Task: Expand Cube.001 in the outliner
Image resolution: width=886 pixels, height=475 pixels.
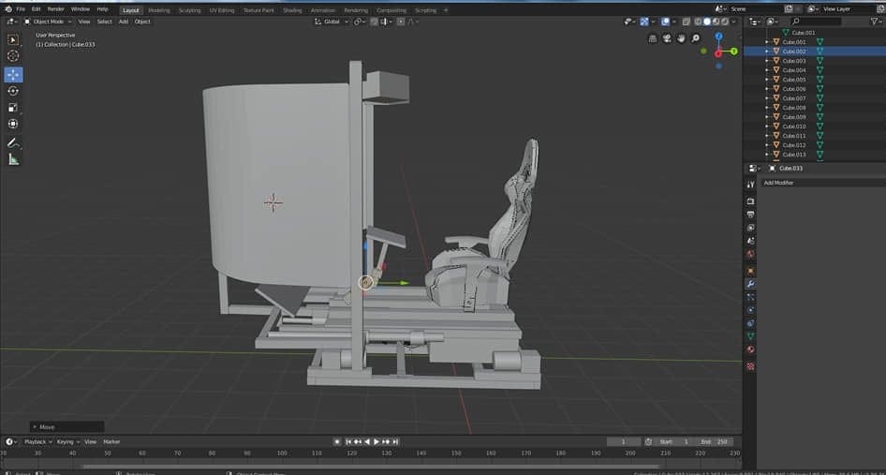Action: click(767, 42)
